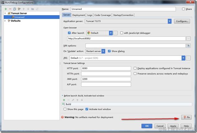The width and height of the screenshot is (197, 133).
Task: Copy the selected configuration
Action: pos(15,9)
